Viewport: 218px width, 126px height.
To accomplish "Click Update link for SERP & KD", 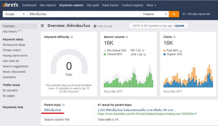I will 179,26.
